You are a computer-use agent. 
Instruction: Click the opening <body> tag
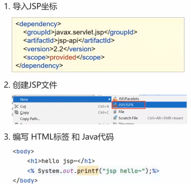[x=23, y=151]
